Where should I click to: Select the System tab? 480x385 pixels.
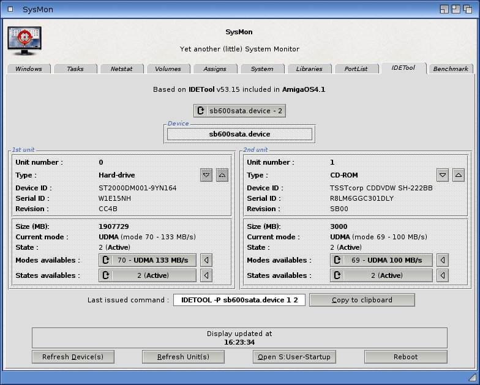point(262,69)
